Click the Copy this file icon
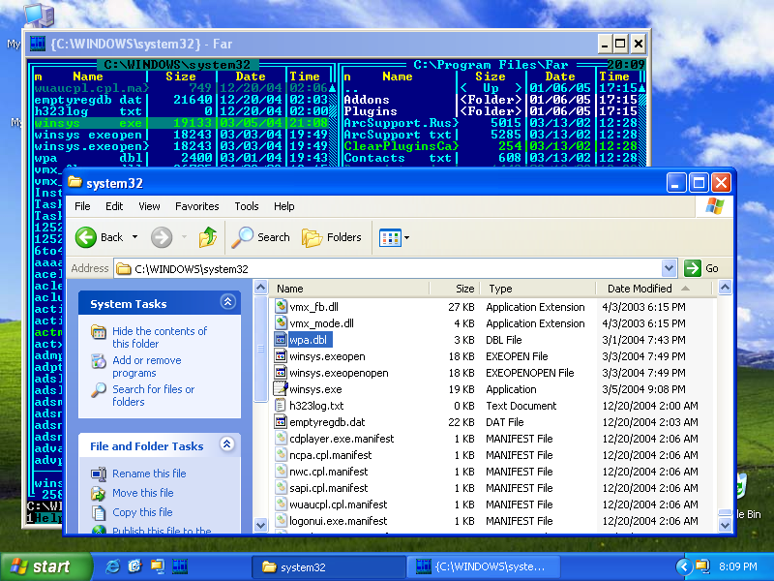This screenshot has width=774, height=581. [99, 512]
